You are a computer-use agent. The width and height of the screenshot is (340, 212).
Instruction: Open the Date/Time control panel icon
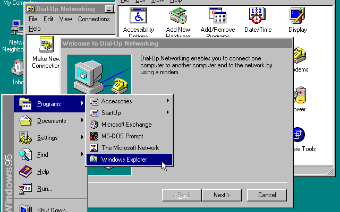point(258,17)
